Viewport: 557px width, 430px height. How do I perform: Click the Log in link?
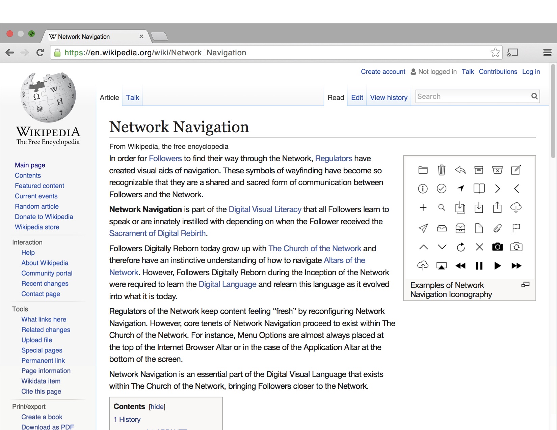point(531,71)
